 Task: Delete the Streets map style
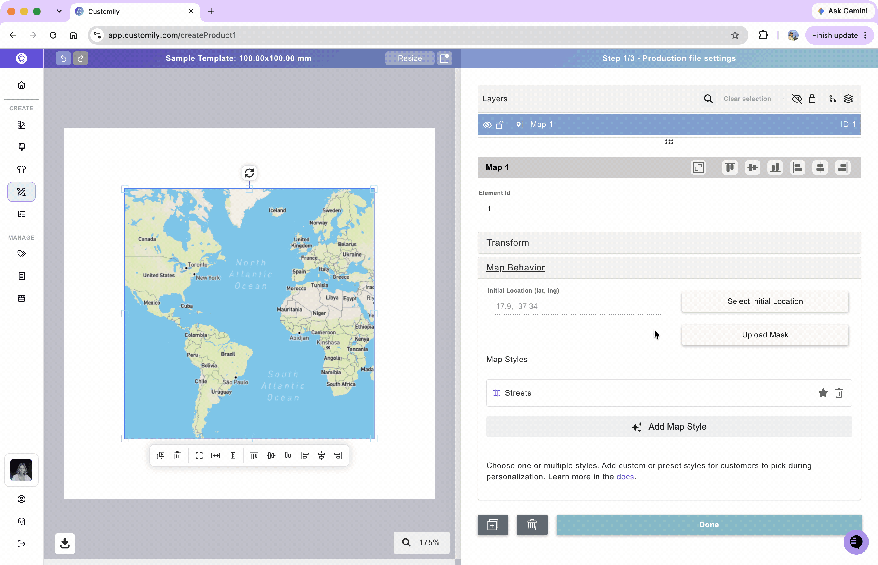pos(839,393)
